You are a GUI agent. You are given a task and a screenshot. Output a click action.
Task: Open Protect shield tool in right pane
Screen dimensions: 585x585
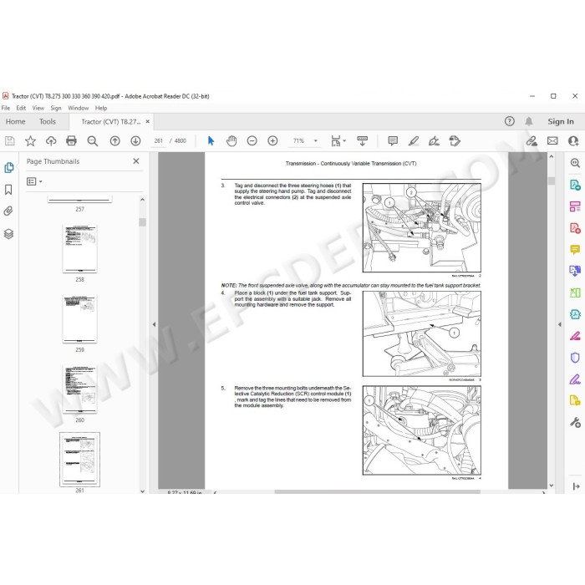click(x=575, y=358)
